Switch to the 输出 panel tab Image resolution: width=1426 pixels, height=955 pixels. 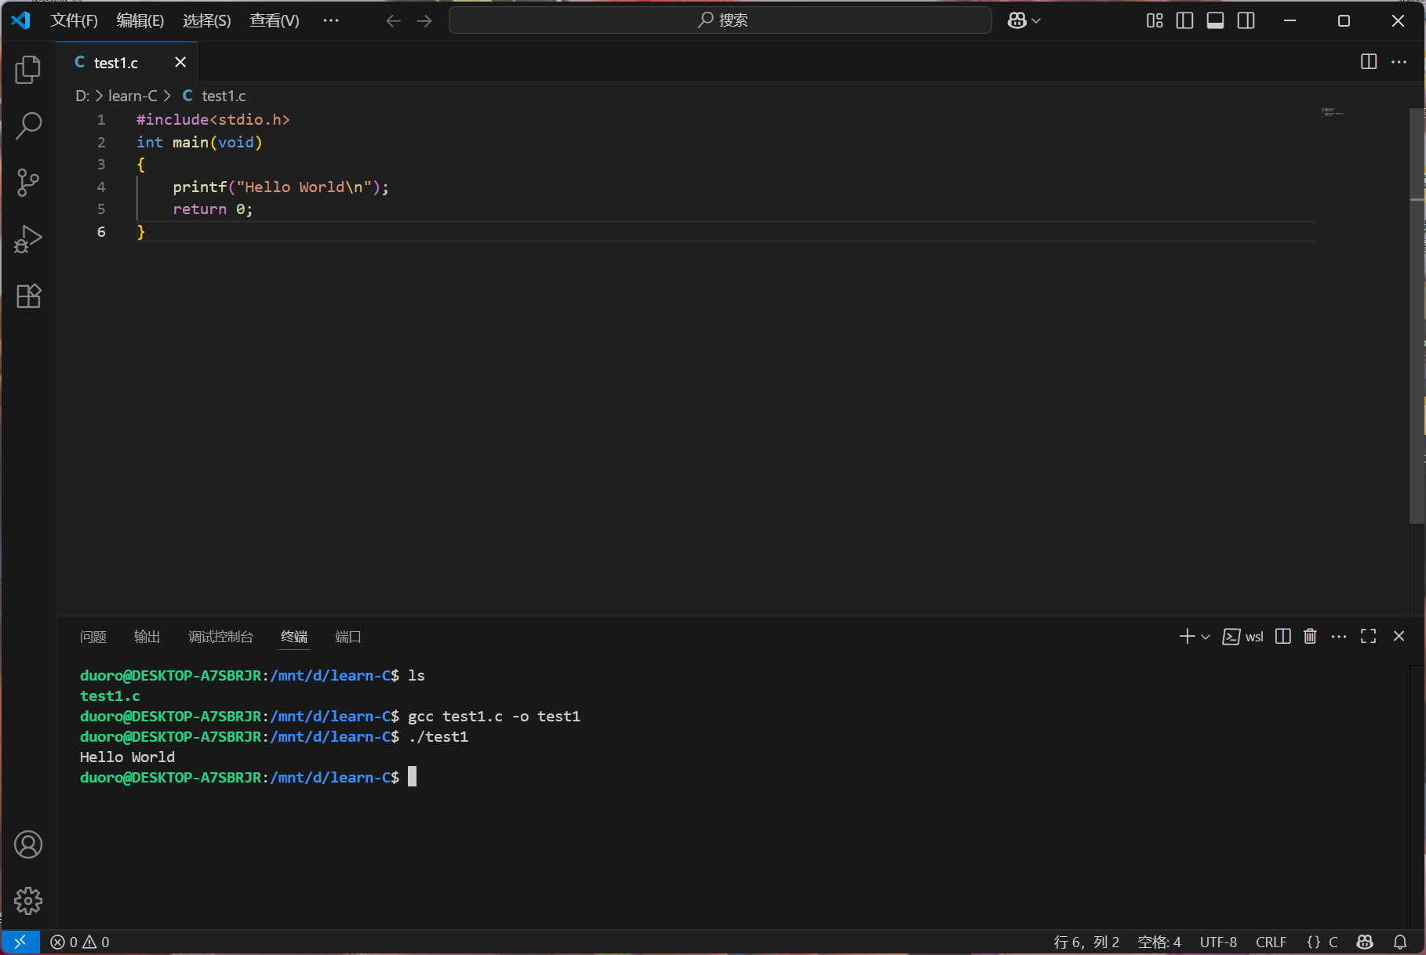pos(147,637)
